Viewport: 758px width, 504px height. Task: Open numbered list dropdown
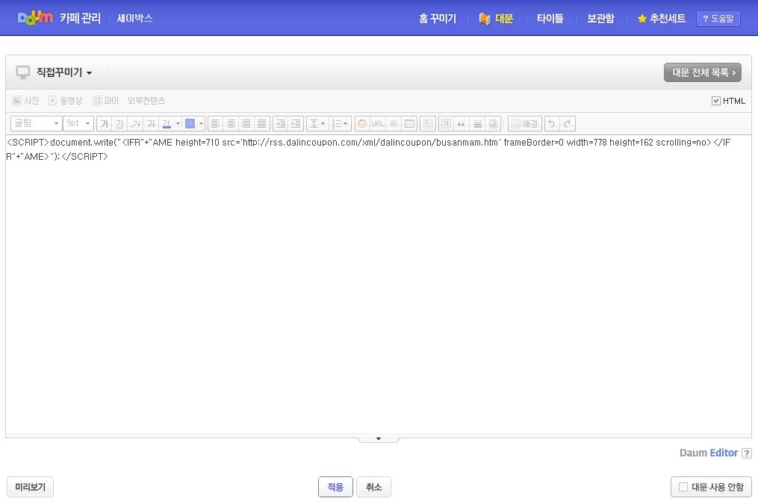point(340,124)
